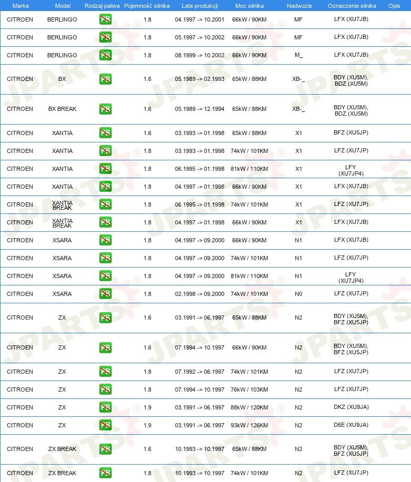Click fuel icon for Xsara N1 74kW / 101KM
Screen dimensions: 411x482
pyautogui.click(x=106, y=258)
